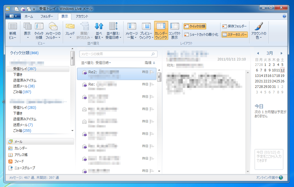Open the アカウントの色 account color picker
This screenshot has height=187, width=294.
coord(259,31)
